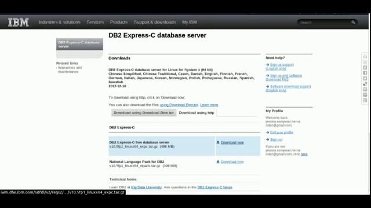Click the 2012-12-10 release date text
371x208 pixels.
[x=117, y=86]
